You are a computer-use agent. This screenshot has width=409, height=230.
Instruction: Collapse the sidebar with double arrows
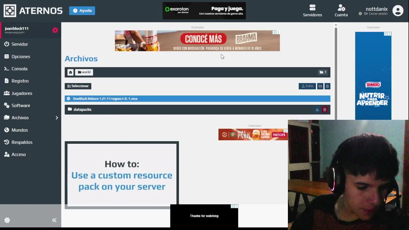tap(54, 220)
